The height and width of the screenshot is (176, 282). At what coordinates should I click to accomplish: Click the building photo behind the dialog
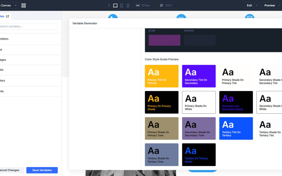point(131,173)
